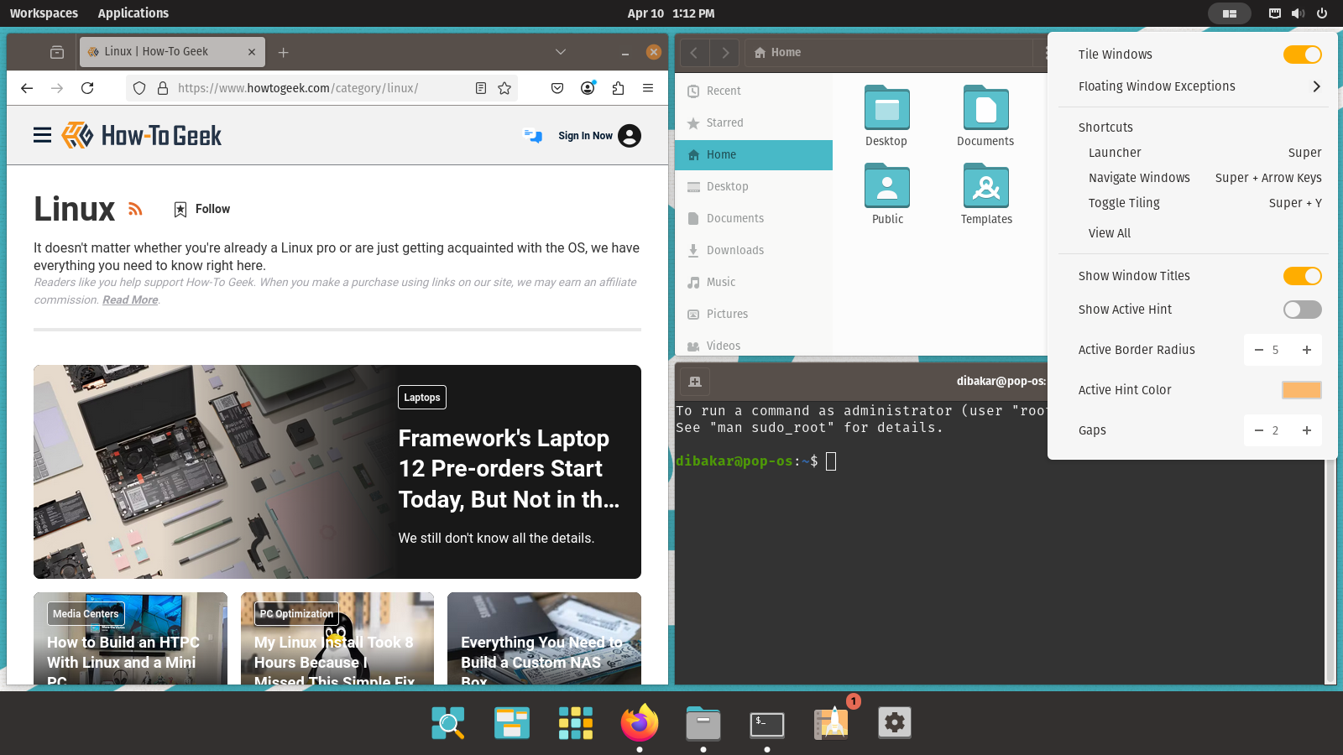The image size is (1343, 755).
Task: Select Recent in the Files sidebar
Action: pyautogui.click(x=754, y=91)
